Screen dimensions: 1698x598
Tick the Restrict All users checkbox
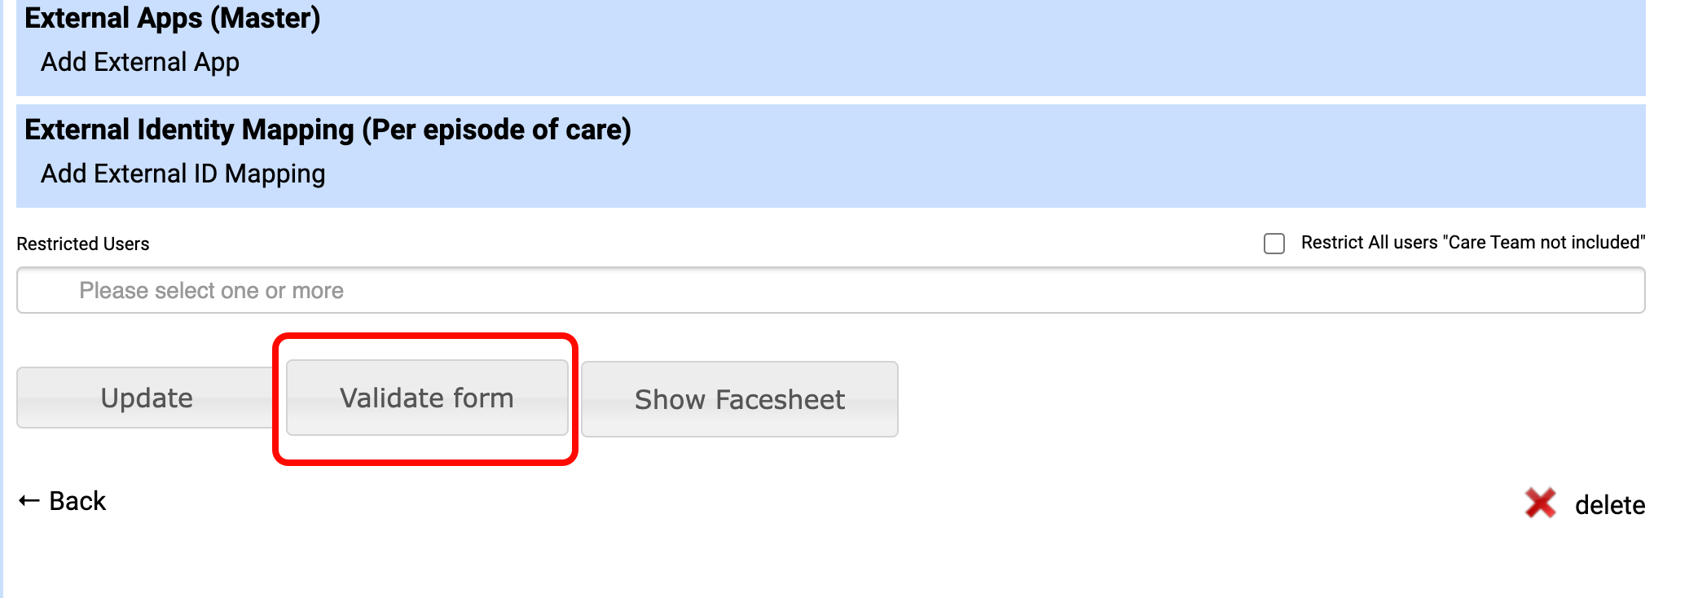pyautogui.click(x=1274, y=244)
